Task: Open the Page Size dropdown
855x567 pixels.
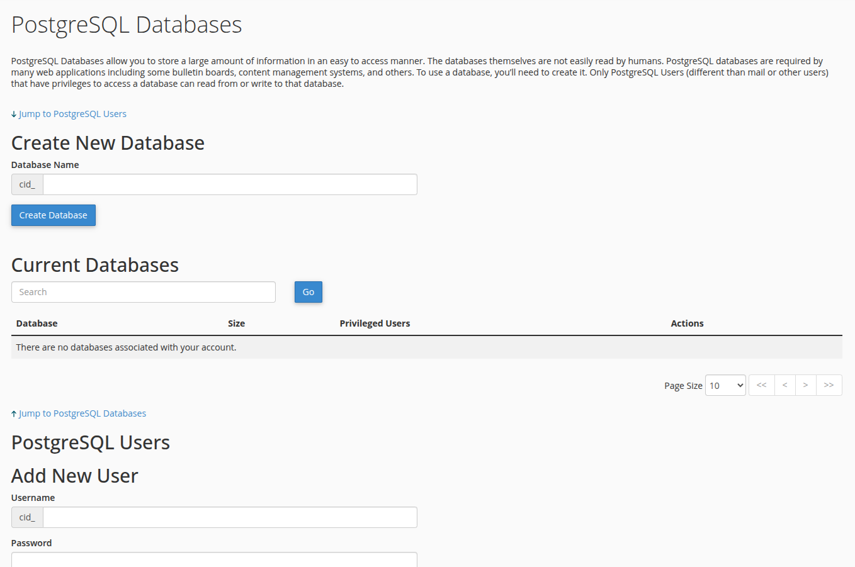Action: click(725, 385)
